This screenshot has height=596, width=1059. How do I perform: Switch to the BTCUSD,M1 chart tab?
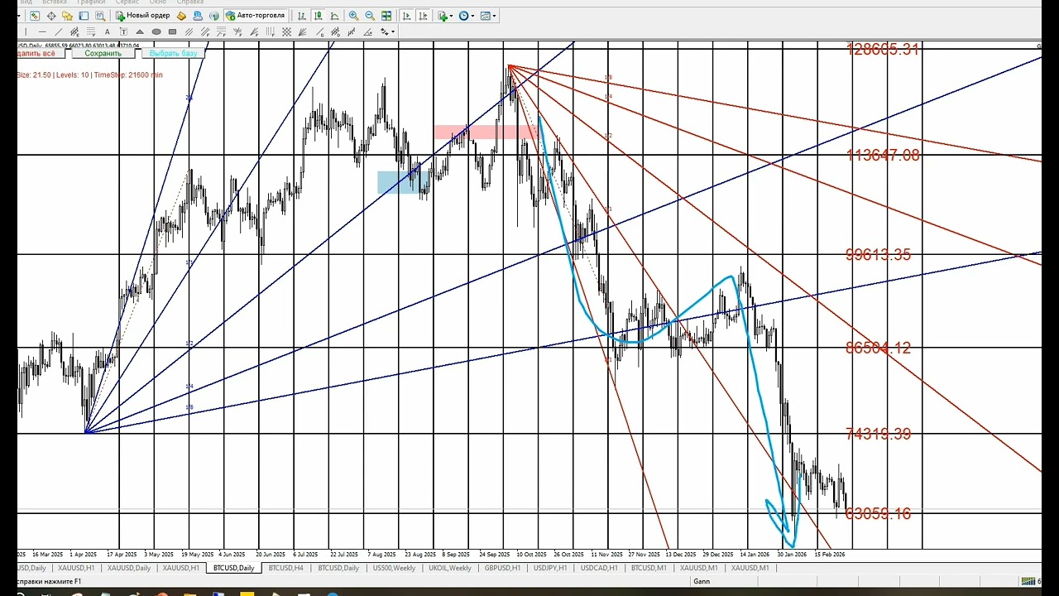point(649,568)
